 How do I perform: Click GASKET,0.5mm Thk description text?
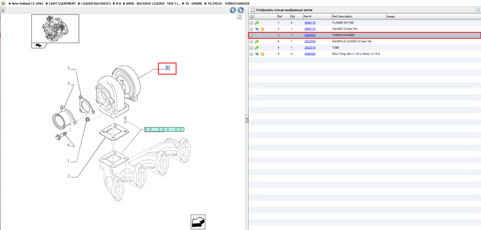click(x=344, y=29)
